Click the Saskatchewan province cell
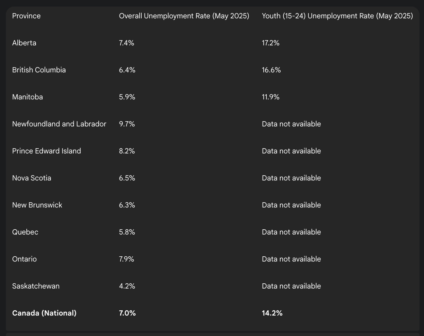The height and width of the screenshot is (336, 424). coord(36,286)
